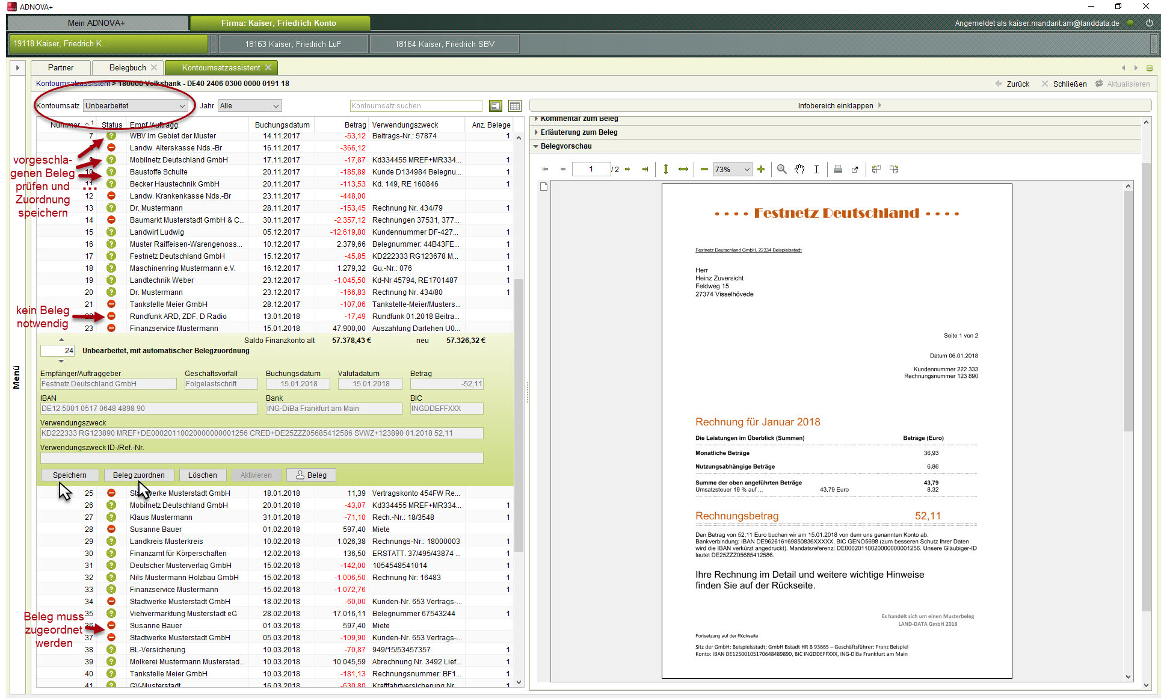The height and width of the screenshot is (698, 1161).
Task: Go to previous page in Belegvorschau
Action: [563, 169]
